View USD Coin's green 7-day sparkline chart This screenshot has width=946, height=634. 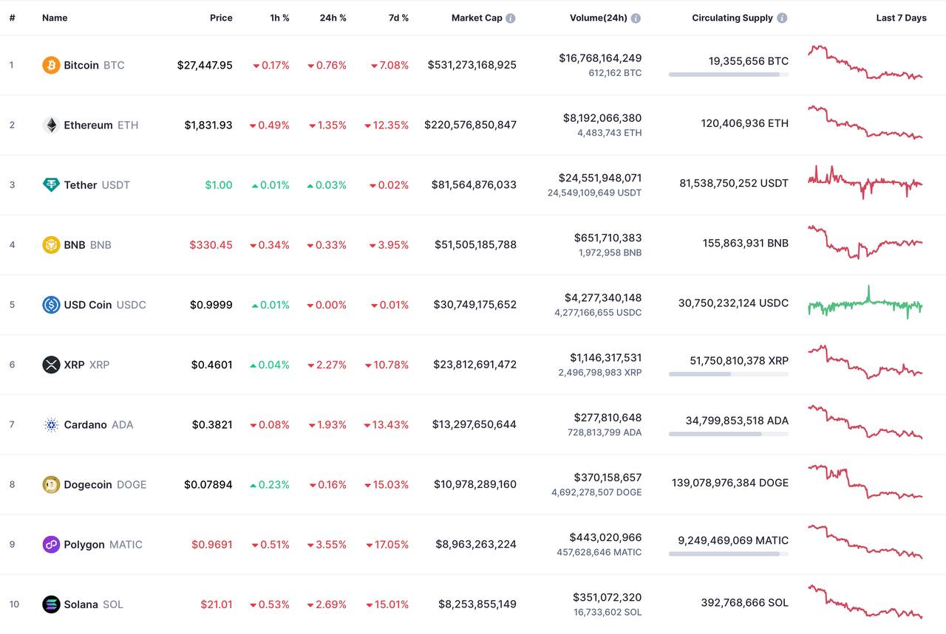(x=865, y=303)
